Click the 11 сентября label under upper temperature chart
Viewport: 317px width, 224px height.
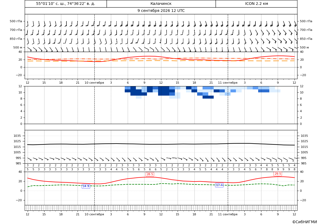pos(228,83)
